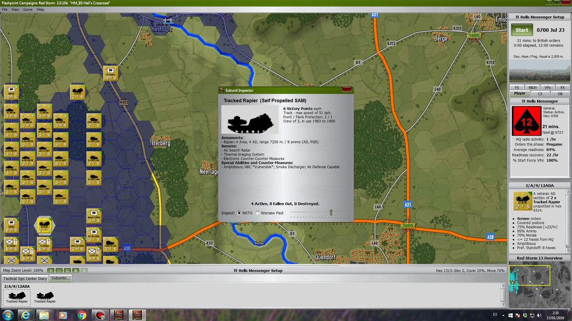Screen dimensions: 572x321
Task: Click the bridge symbol at Hestrup
Action: pyautogui.click(x=168, y=21)
